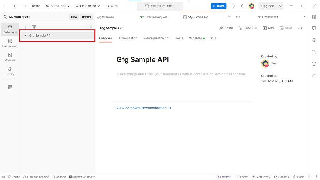Run the collection
320x180 pixels.
pyautogui.click(x=268, y=28)
